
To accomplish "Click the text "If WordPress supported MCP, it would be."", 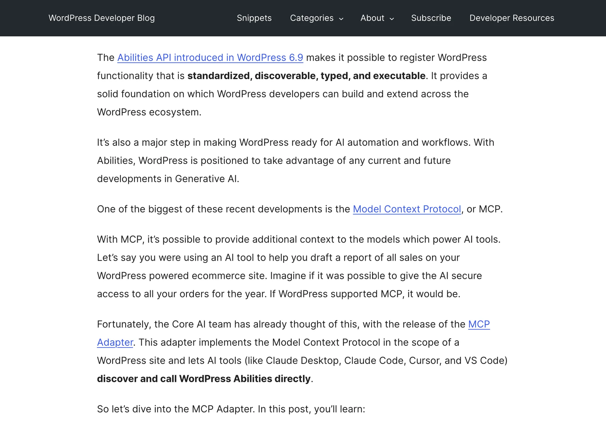I will (x=365, y=294).
